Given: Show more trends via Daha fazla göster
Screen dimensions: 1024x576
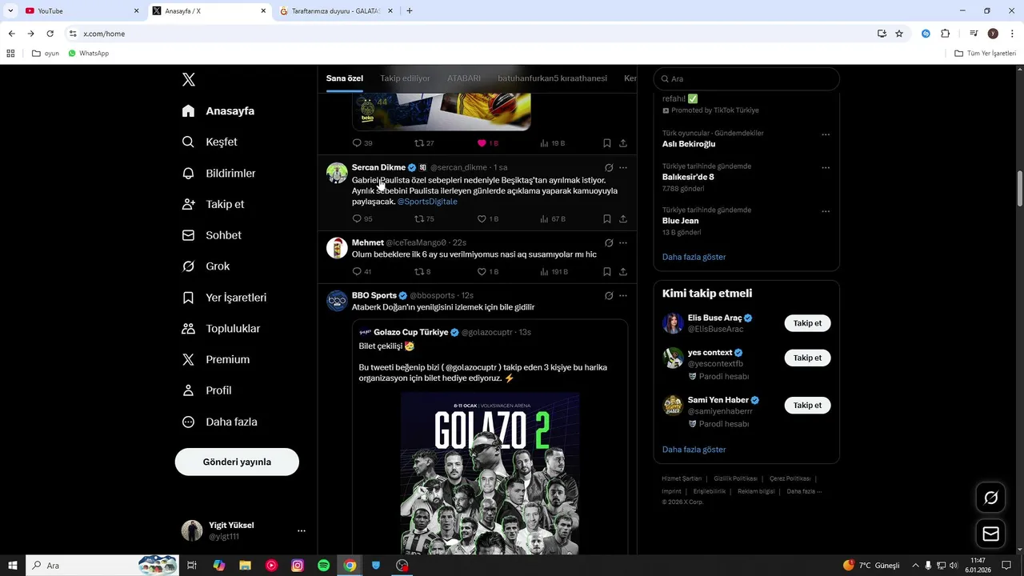Looking at the screenshot, I should [x=694, y=257].
